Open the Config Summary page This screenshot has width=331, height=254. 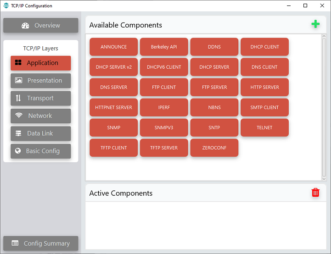click(41, 243)
